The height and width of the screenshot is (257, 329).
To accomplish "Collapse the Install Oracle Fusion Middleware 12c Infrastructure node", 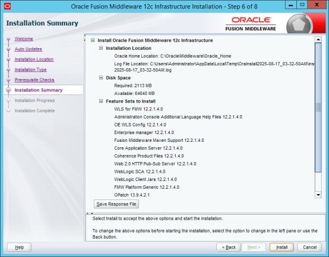I will tap(93, 40).
